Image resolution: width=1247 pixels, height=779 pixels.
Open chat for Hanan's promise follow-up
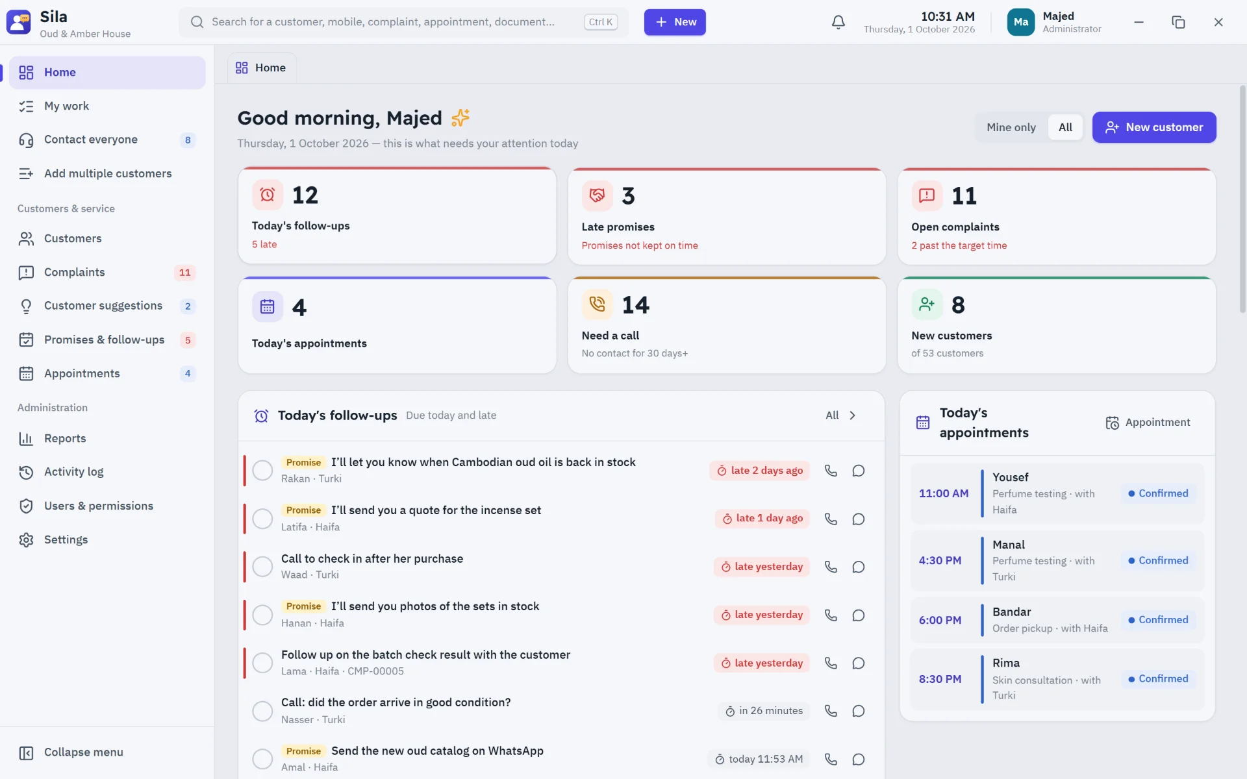[x=858, y=615]
